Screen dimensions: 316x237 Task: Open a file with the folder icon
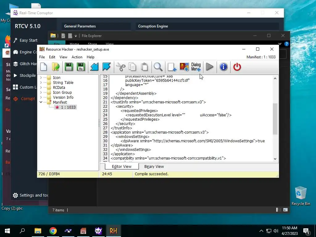click(56, 67)
